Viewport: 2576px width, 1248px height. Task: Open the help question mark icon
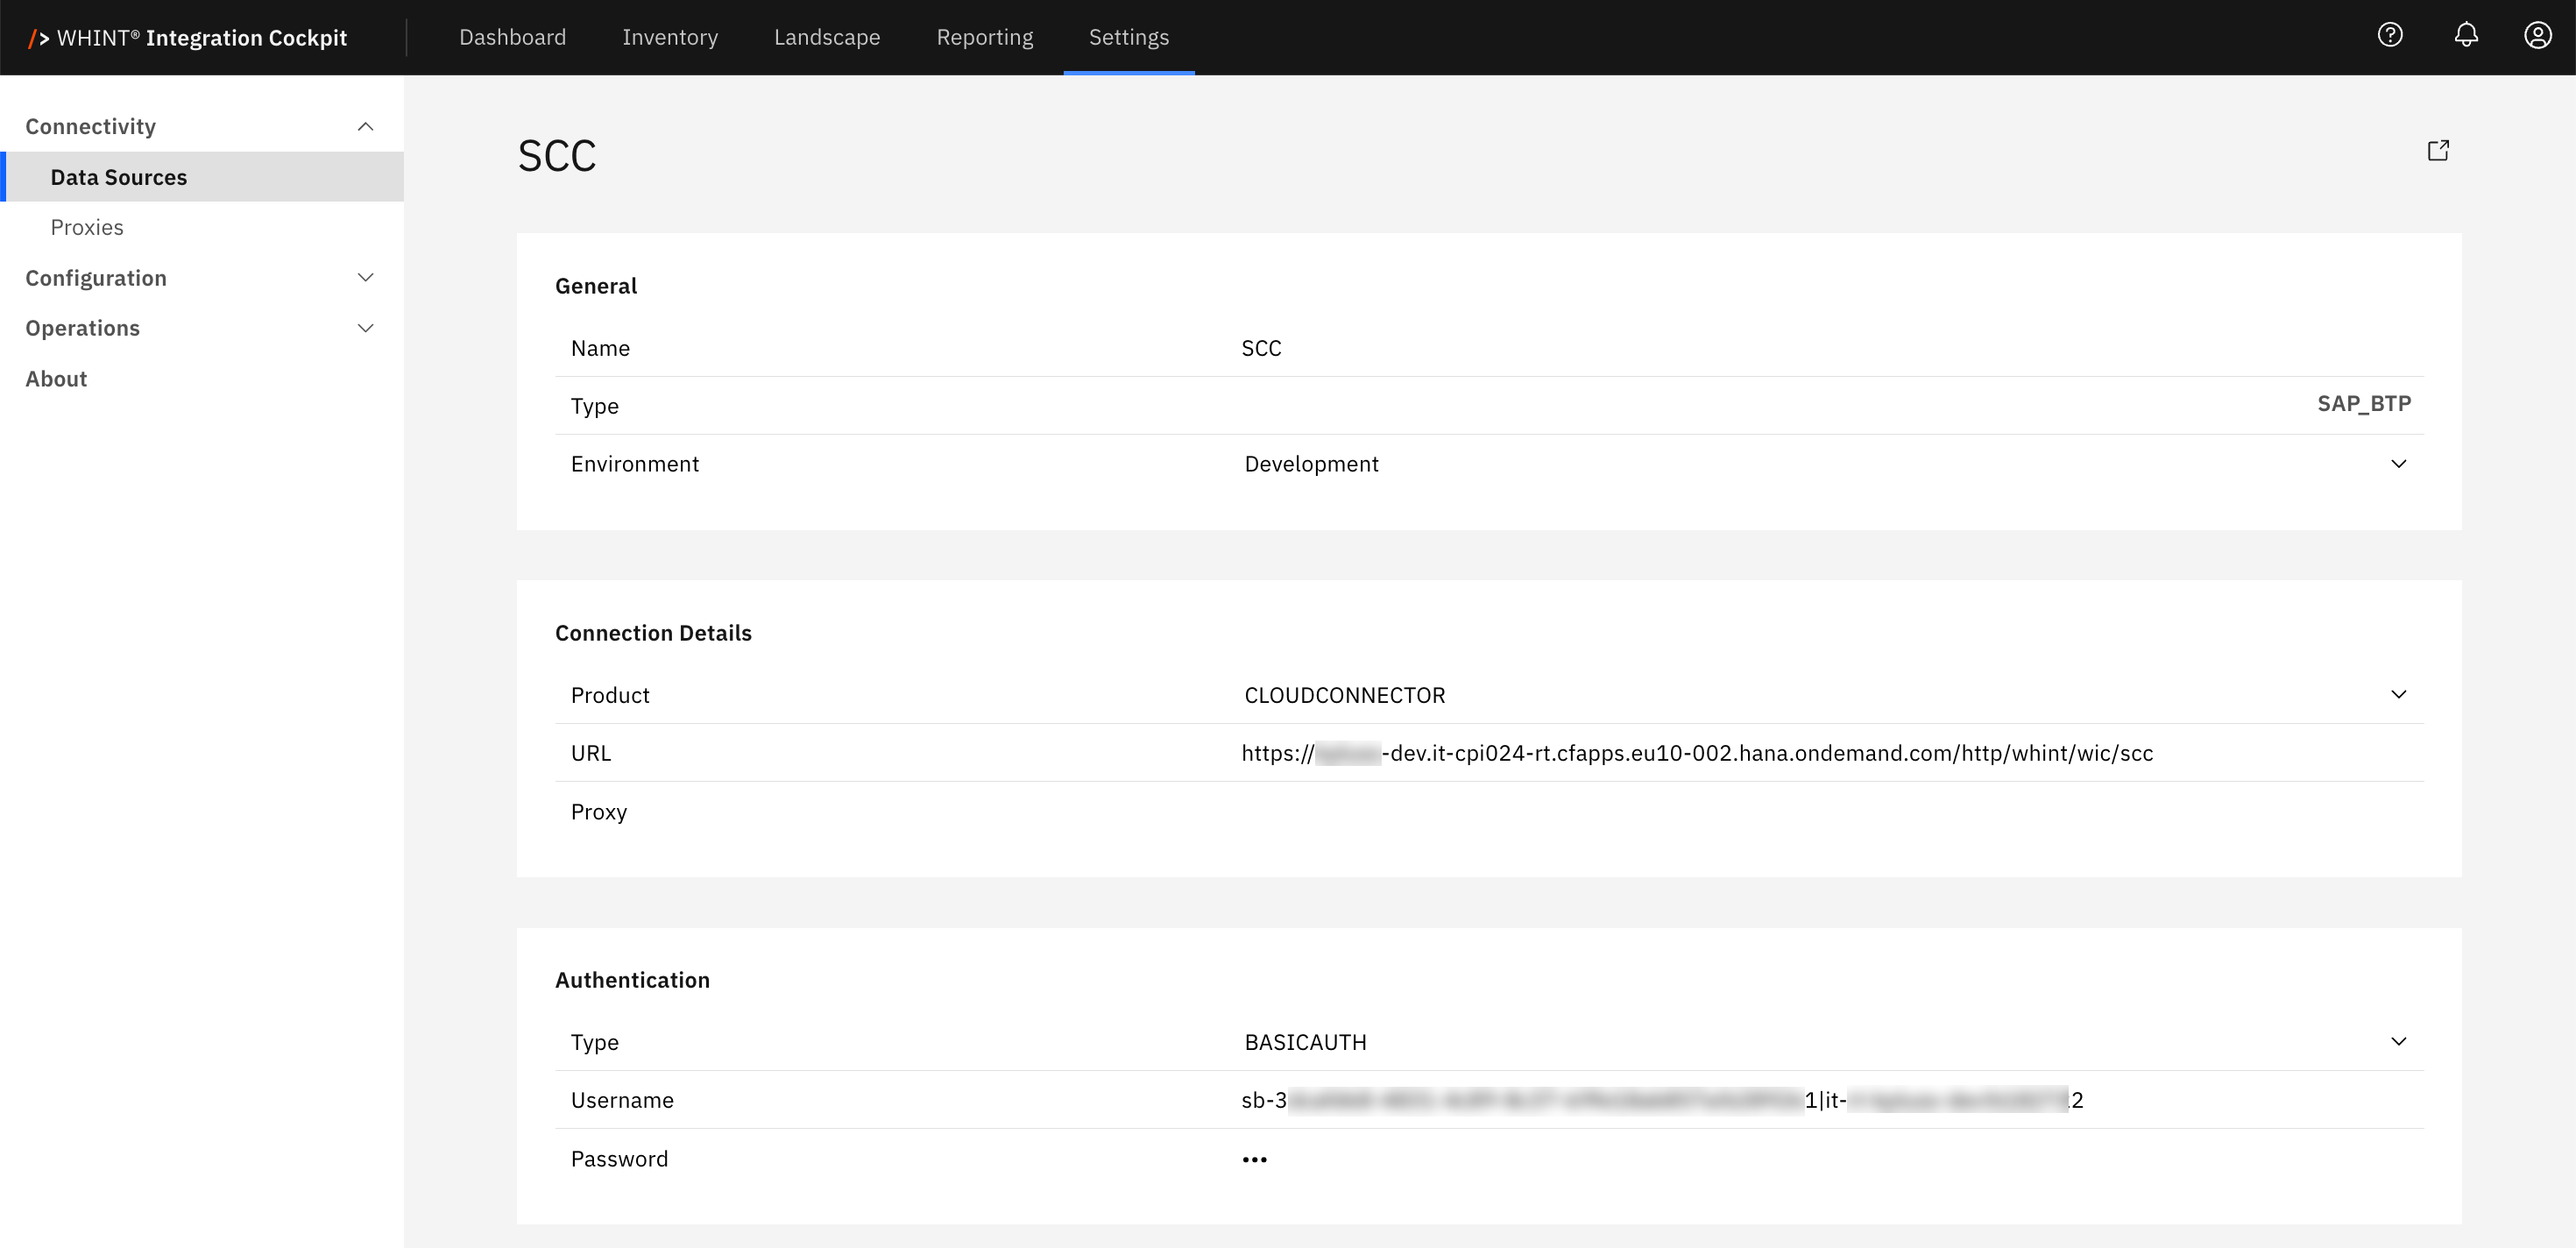coord(2389,36)
